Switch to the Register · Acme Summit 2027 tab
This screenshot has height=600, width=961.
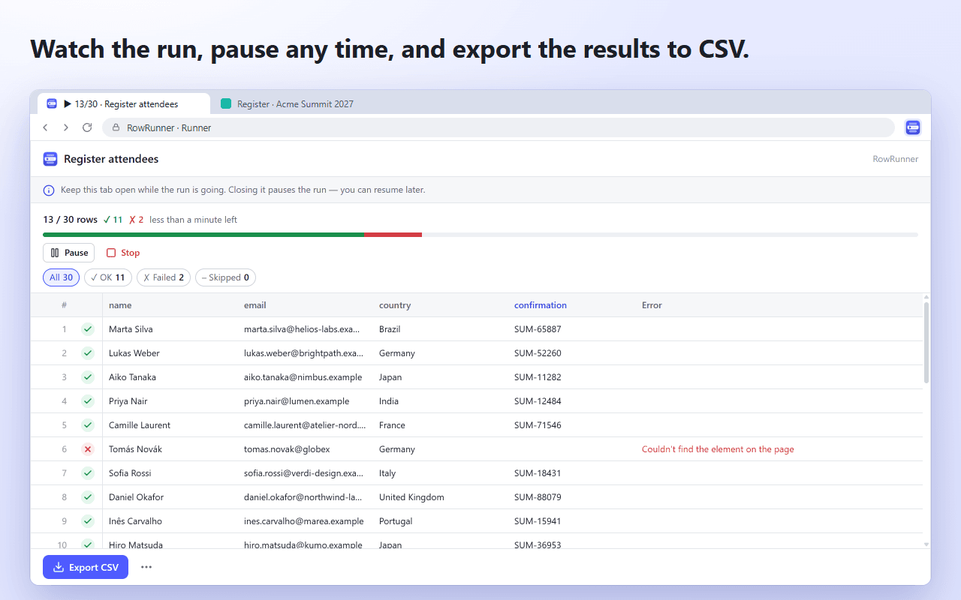(x=288, y=104)
